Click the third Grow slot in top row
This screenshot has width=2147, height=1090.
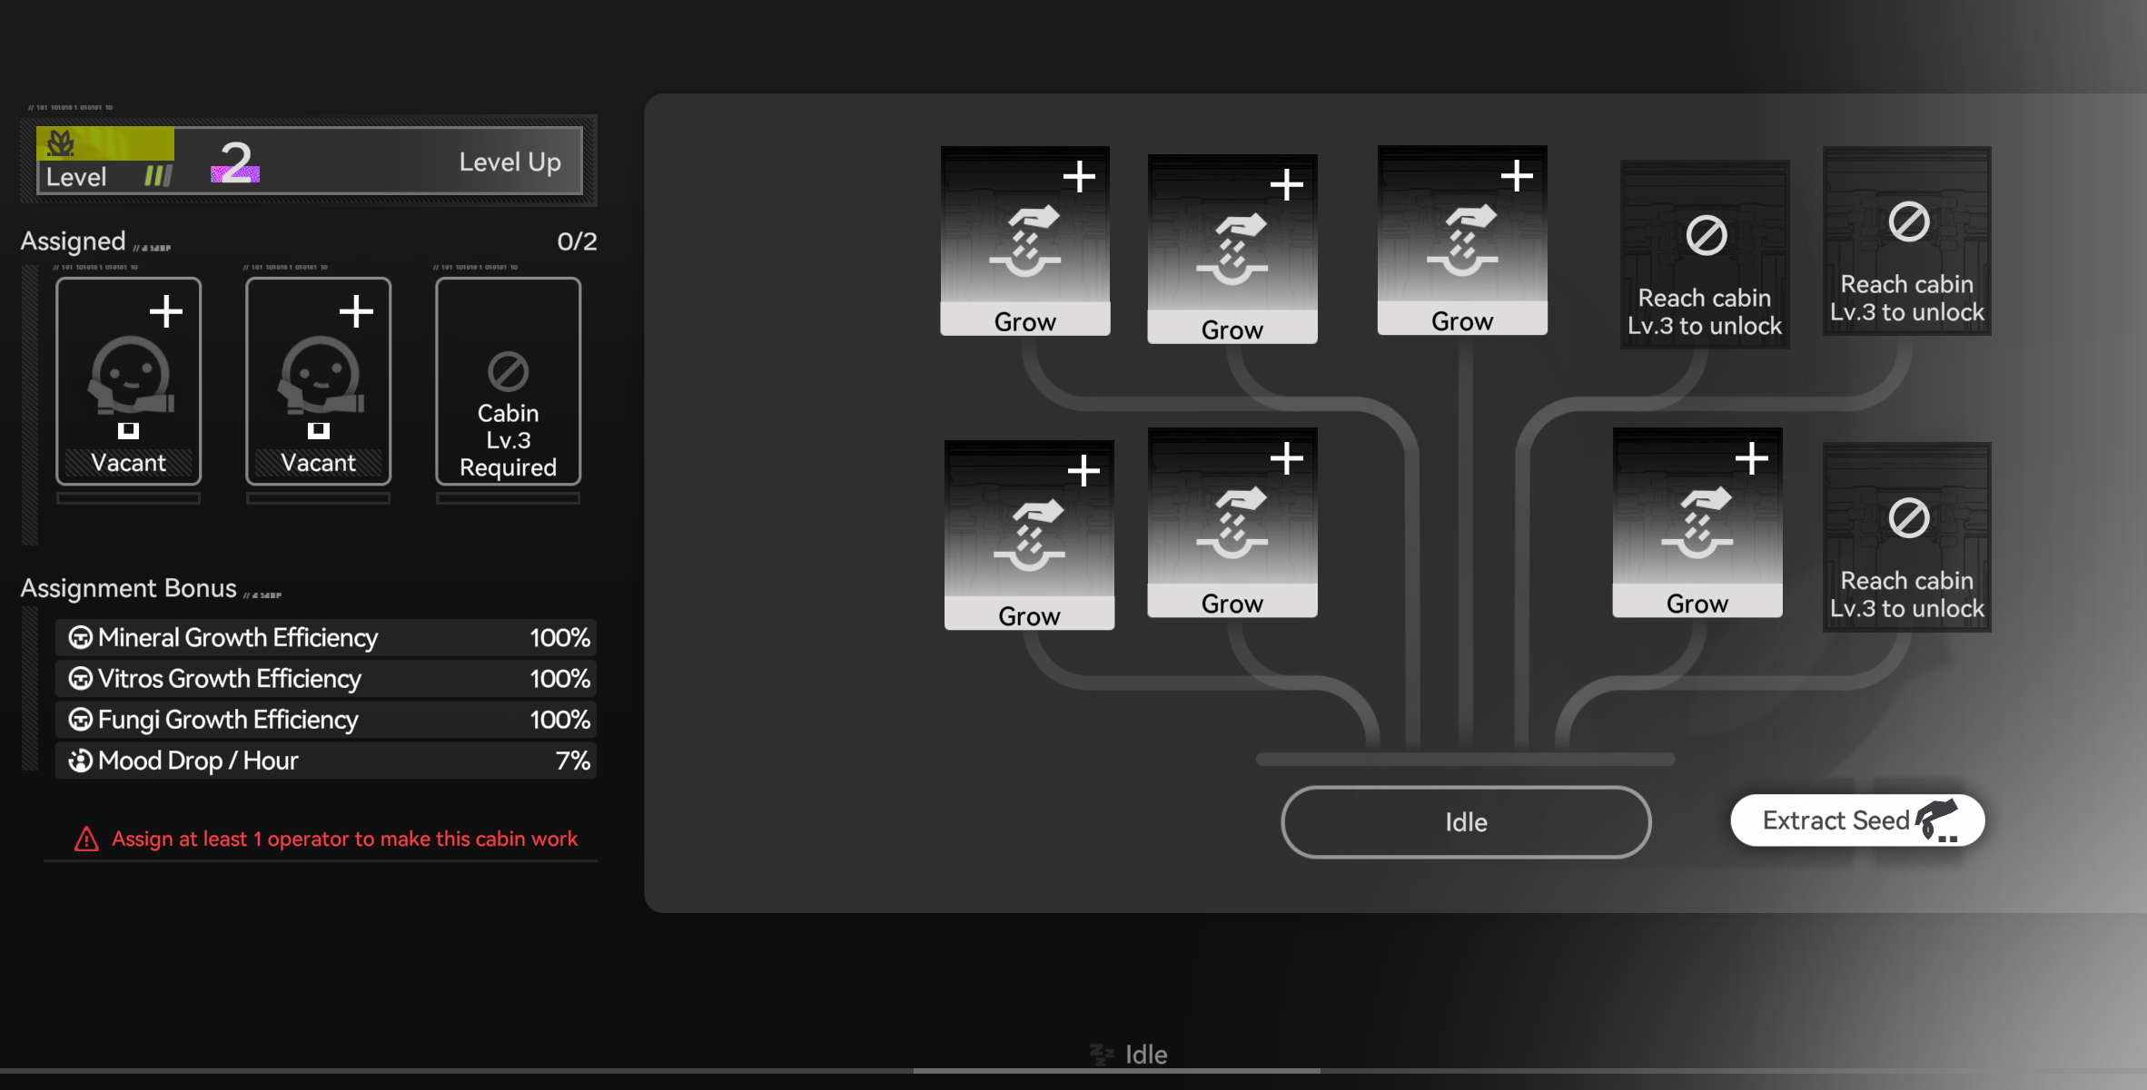click(1461, 241)
